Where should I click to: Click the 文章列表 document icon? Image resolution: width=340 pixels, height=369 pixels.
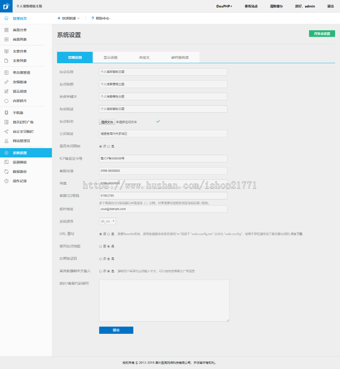click(x=6, y=61)
